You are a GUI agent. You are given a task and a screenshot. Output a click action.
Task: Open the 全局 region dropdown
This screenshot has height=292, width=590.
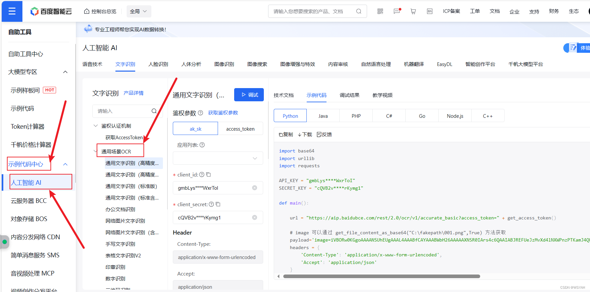coord(139,11)
